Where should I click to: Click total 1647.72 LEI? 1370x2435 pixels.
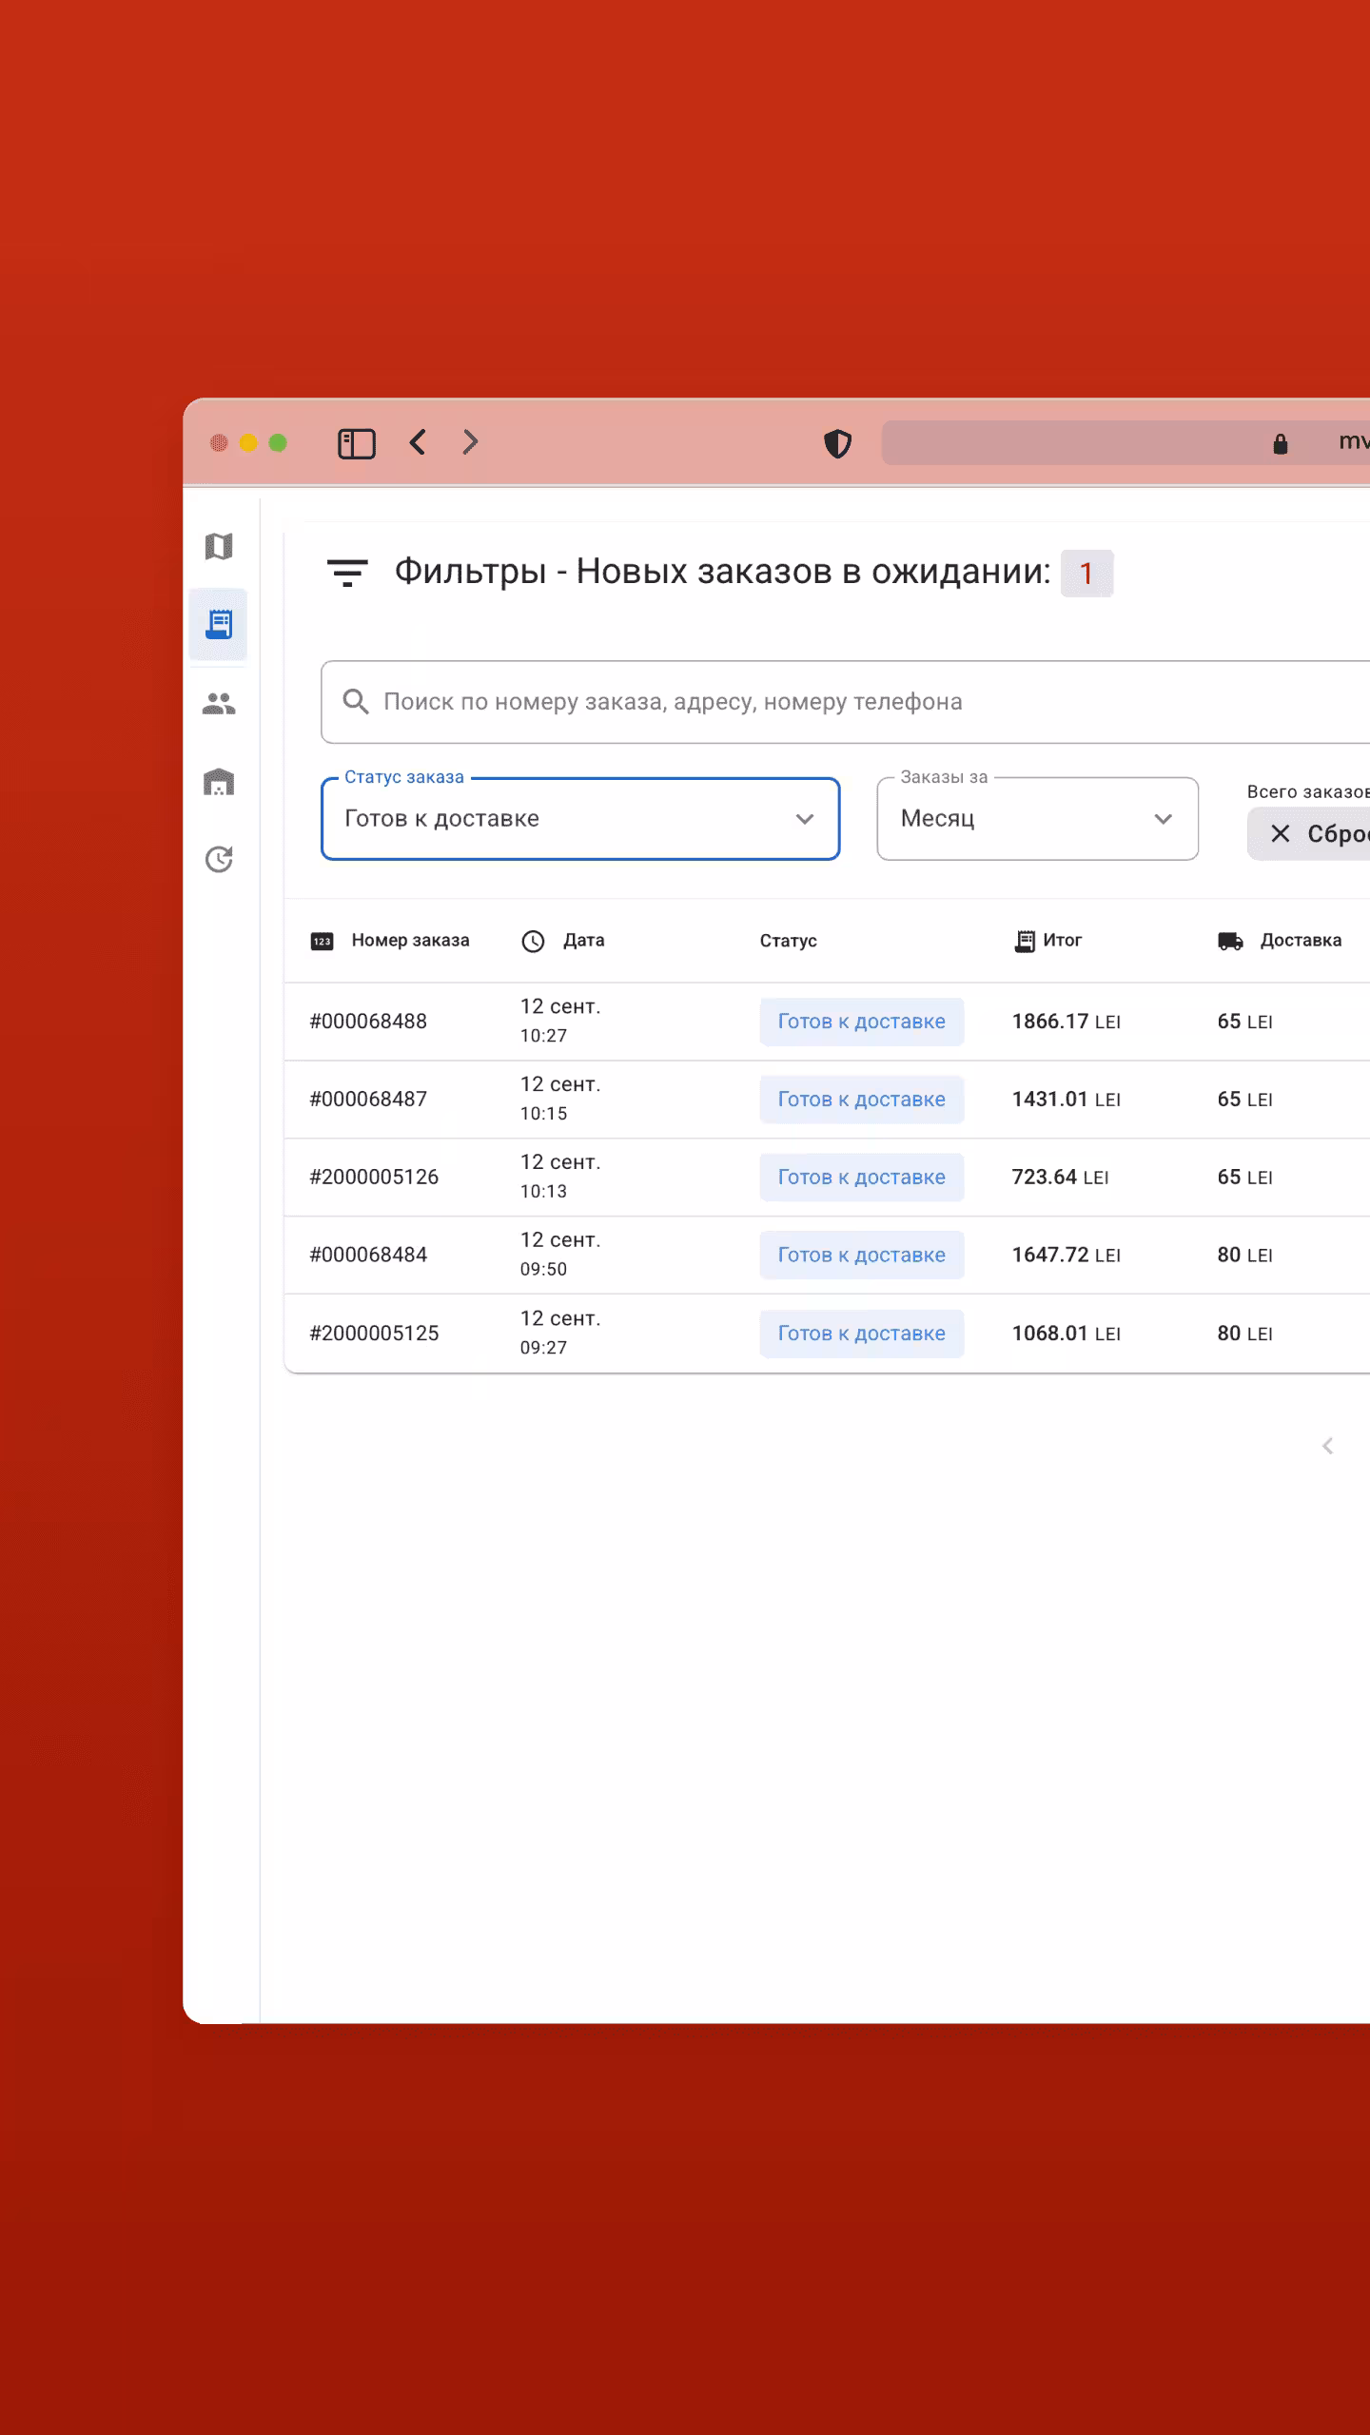(x=1067, y=1256)
